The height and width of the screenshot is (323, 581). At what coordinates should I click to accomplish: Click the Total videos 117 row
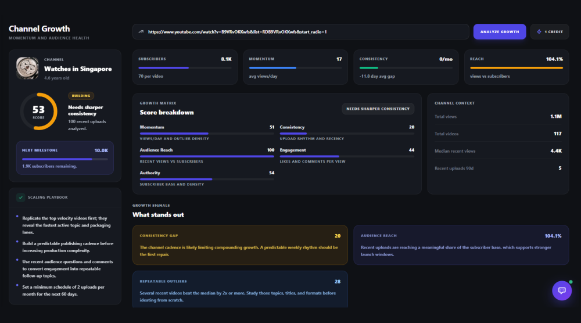coord(498,134)
